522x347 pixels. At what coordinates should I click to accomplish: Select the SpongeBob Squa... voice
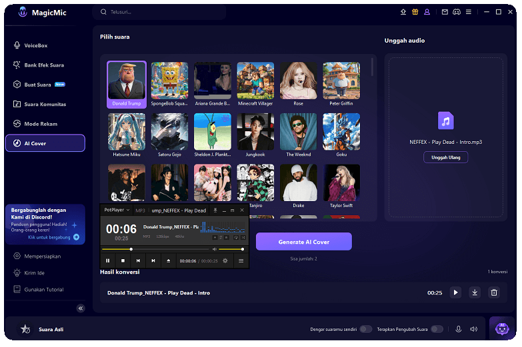(169, 85)
